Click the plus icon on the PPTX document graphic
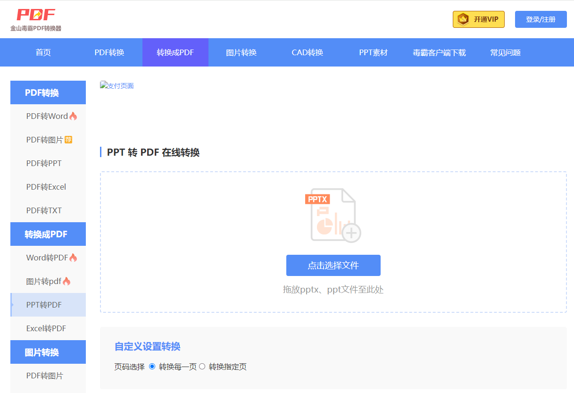The width and height of the screenshot is (574, 393). pos(350,234)
